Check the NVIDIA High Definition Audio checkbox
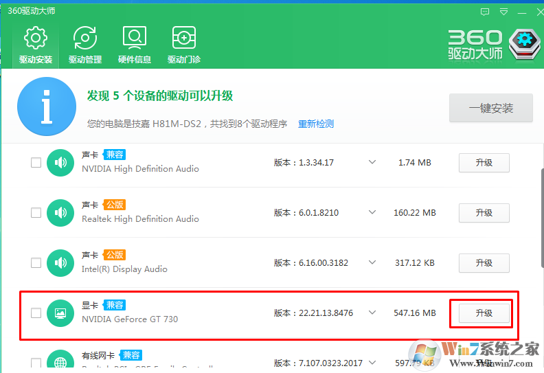The width and height of the screenshot is (544, 373). [36, 163]
